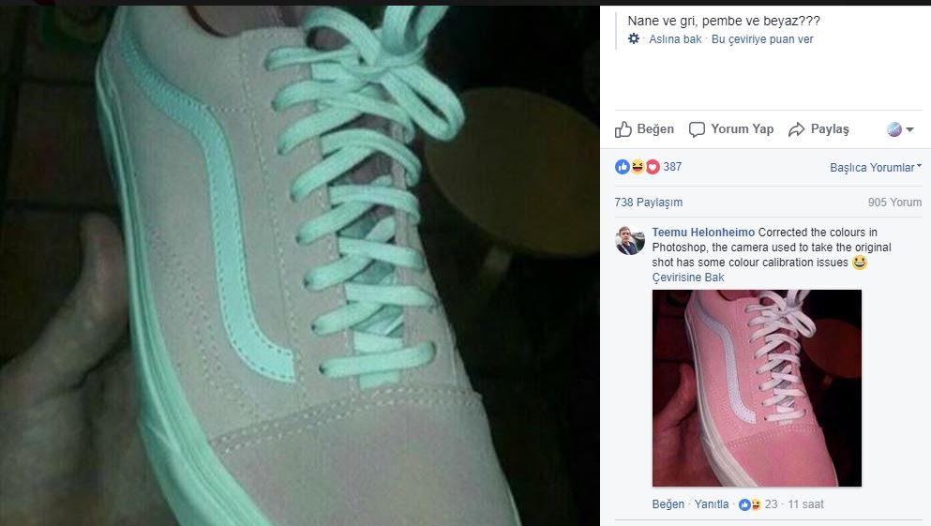Open the 905 Yorum comments count
This screenshot has height=526, width=931.
[894, 203]
